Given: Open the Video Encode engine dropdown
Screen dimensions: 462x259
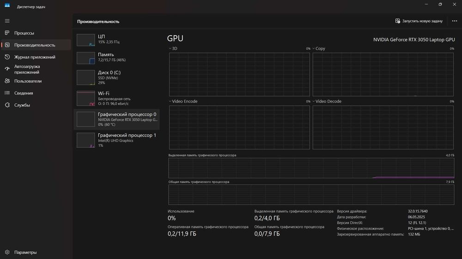Looking at the screenshot, I should tap(170, 101).
